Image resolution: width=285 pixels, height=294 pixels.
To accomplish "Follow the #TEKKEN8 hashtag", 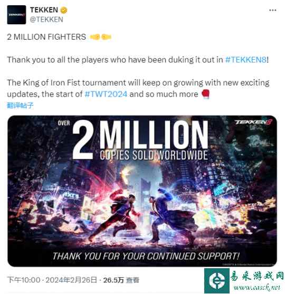I will click(x=245, y=60).
